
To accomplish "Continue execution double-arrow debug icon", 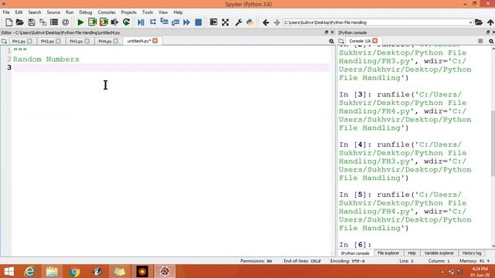I will tap(186, 22).
